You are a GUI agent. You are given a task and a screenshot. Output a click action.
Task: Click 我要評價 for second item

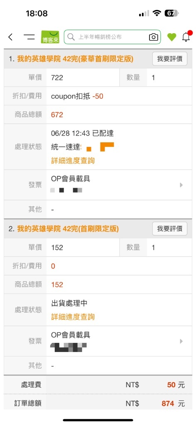(170, 229)
